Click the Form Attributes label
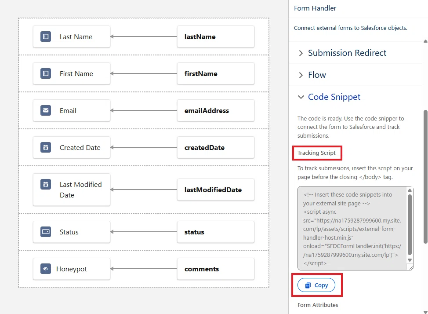Viewport: 428px width, 314px height. click(318, 305)
